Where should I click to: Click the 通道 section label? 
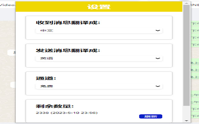pos(46,78)
